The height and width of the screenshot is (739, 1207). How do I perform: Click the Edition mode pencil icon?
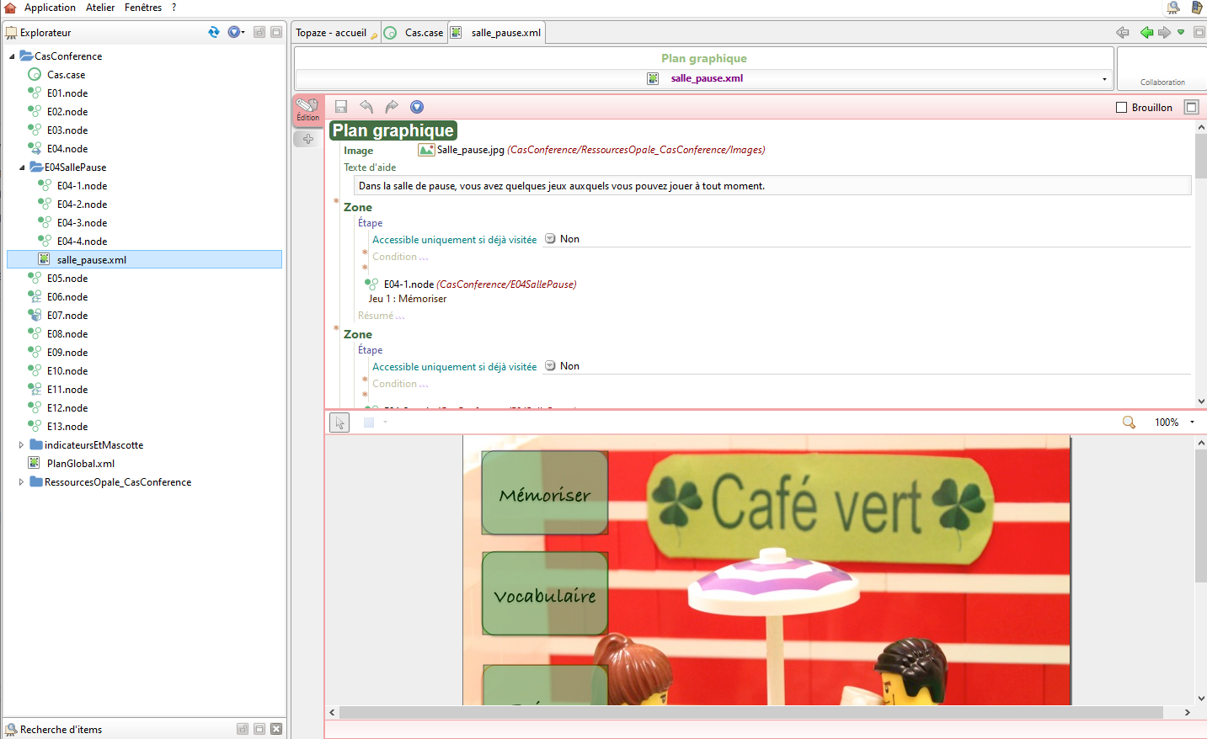[307, 110]
